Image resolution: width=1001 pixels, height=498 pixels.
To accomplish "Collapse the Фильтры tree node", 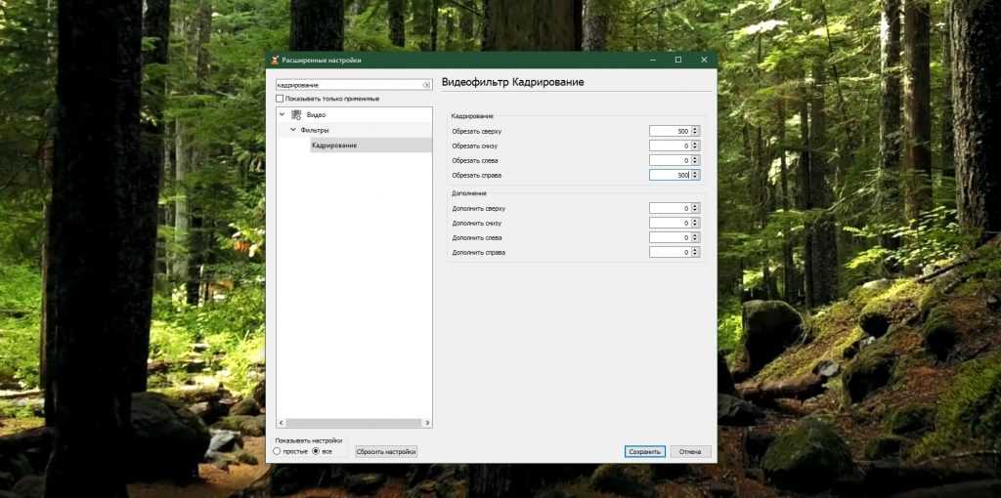I will pyautogui.click(x=291, y=130).
